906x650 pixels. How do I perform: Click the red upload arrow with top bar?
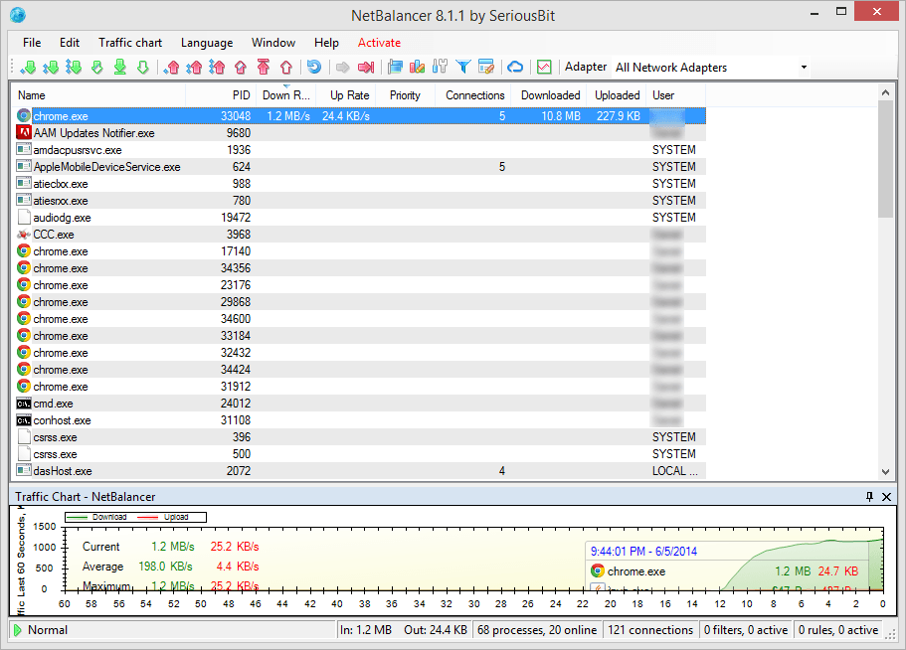click(264, 67)
